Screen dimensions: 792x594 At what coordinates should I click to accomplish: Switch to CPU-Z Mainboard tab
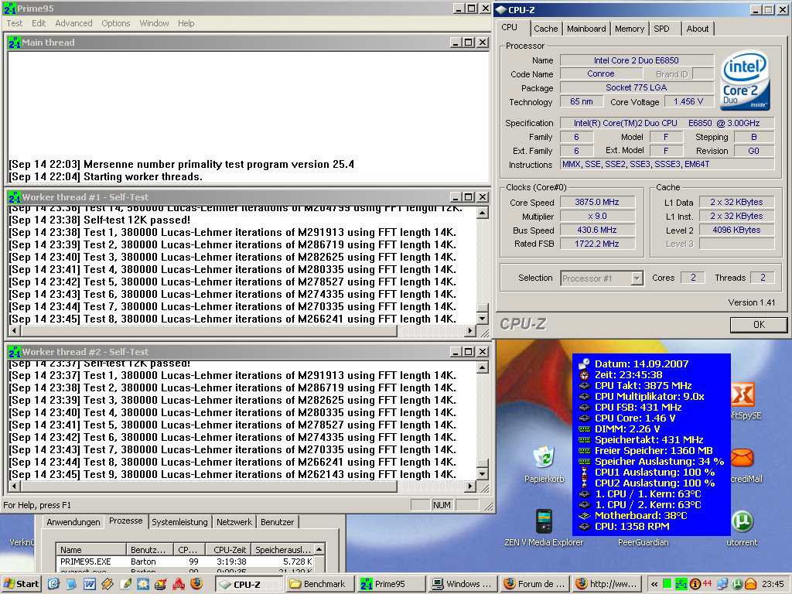coord(586,29)
